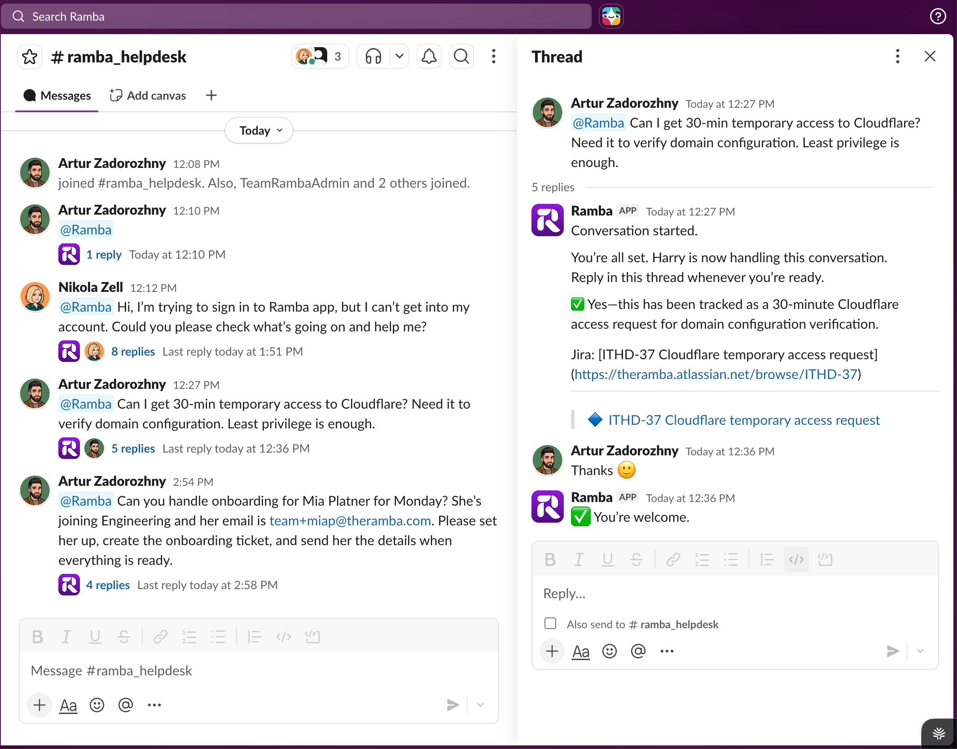This screenshot has height=749, width=957.
Task: Add an attachment with plus in thread reply
Action: 552,651
